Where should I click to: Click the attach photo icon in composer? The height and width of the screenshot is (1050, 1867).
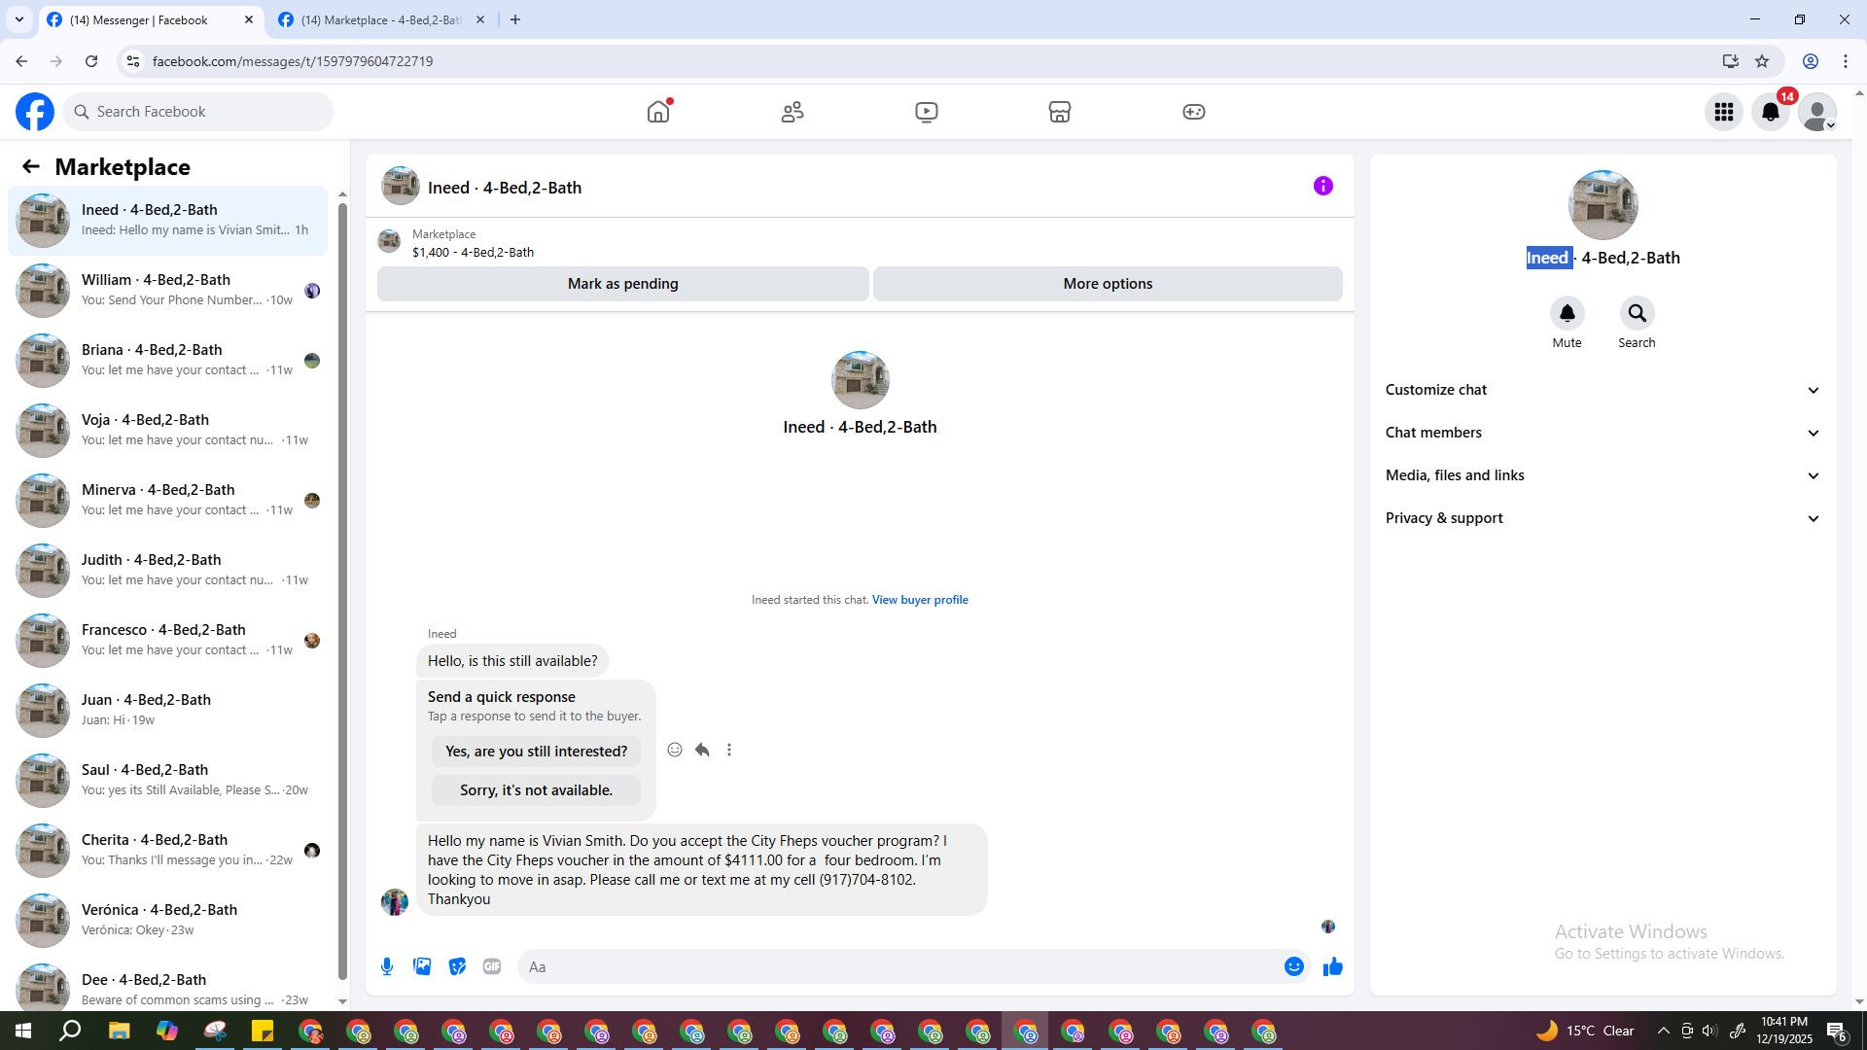(422, 966)
